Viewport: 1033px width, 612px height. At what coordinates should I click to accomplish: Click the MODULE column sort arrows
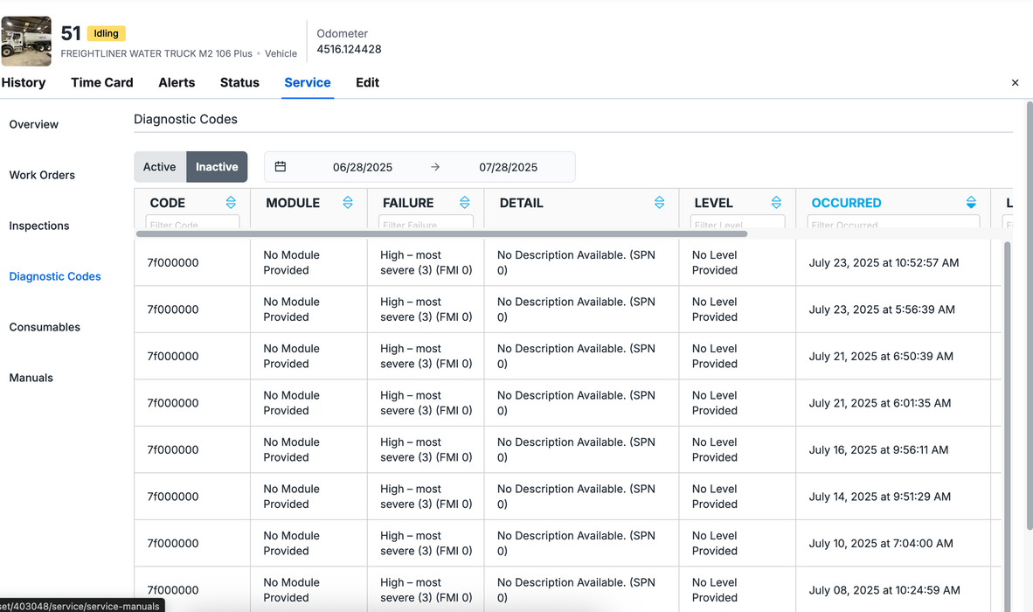point(348,203)
